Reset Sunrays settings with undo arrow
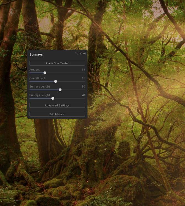The height and width of the screenshot is (206, 185). point(77,54)
